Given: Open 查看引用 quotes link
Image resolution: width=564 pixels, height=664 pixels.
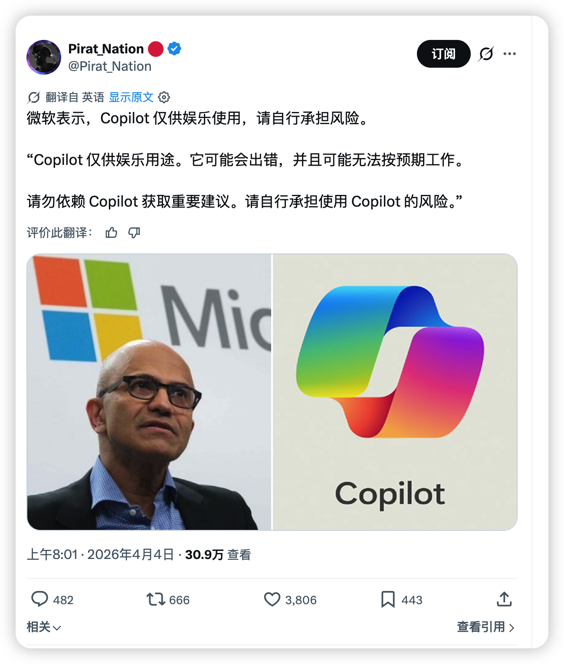Looking at the screenshot, I should [485, 627].
